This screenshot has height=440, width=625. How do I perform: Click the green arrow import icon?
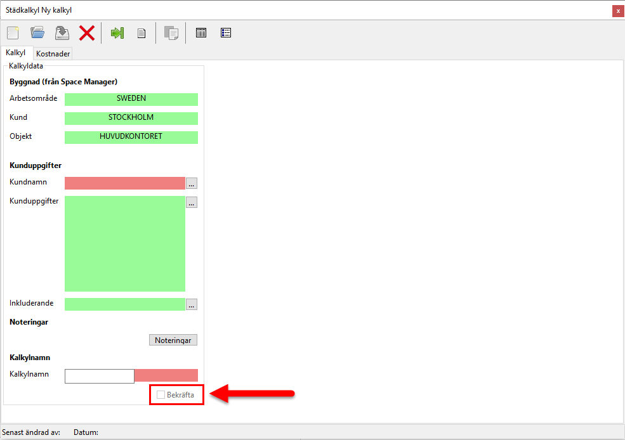coord(117,33)
